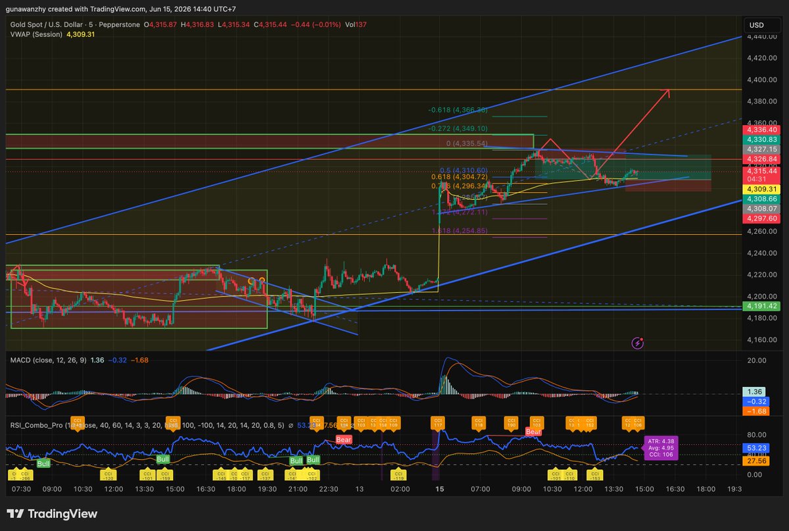Click the current price tag 4,315.44
Image resolution: width=789 pixels, height=531 pixels.
click(x=760, y=170)
